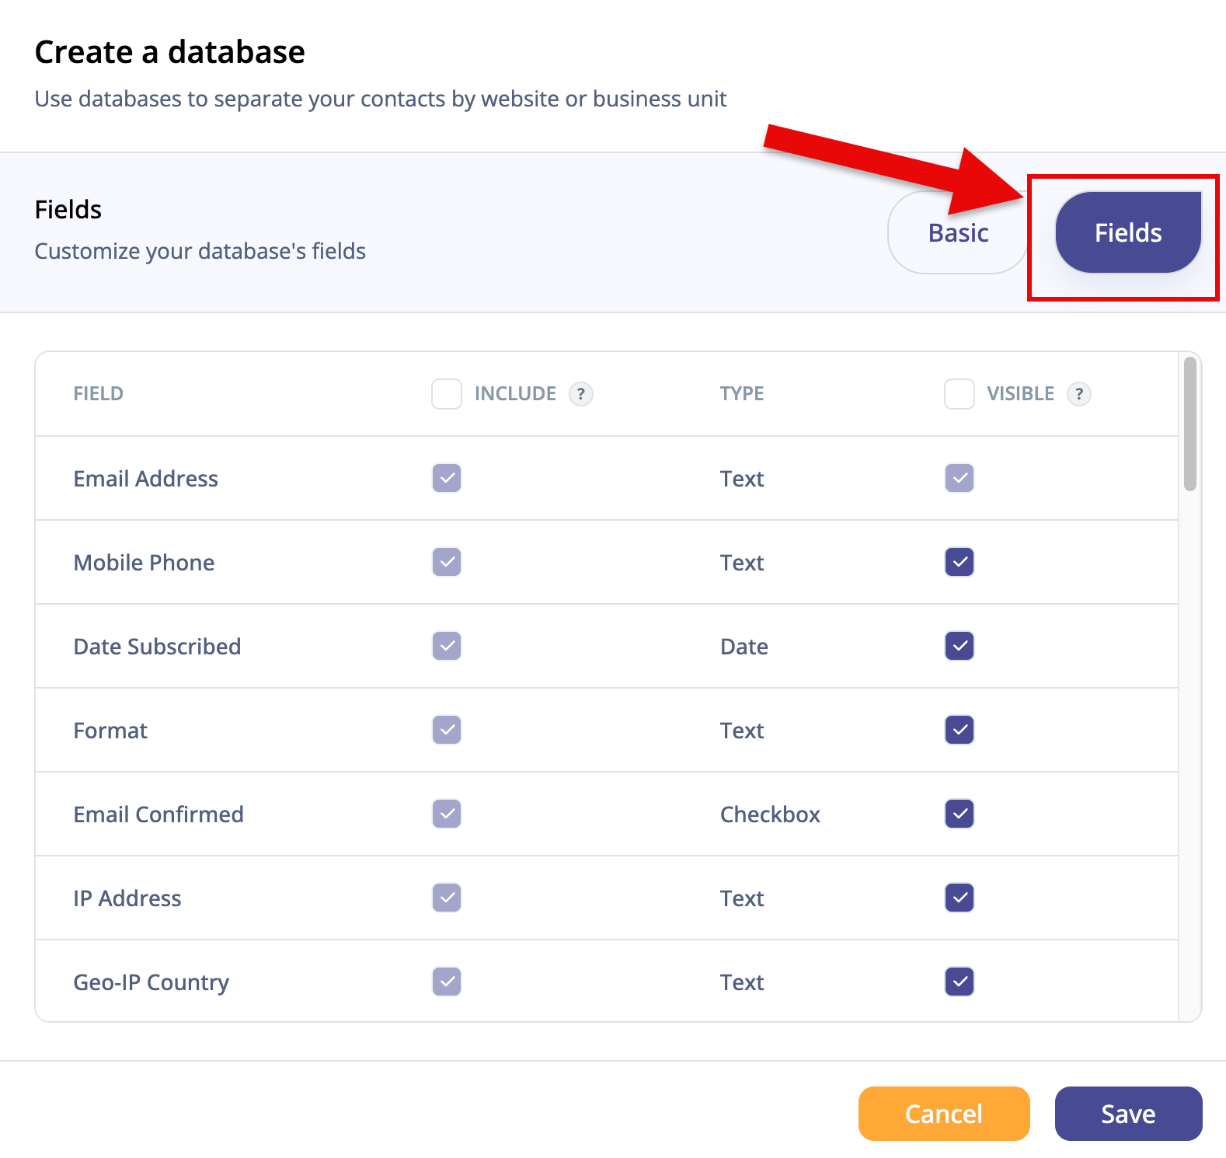The height and width of the screenshot is (1158, 1226).
Task: Click Text type for Geo-IP Country
Action: click(x=742, y=982)
